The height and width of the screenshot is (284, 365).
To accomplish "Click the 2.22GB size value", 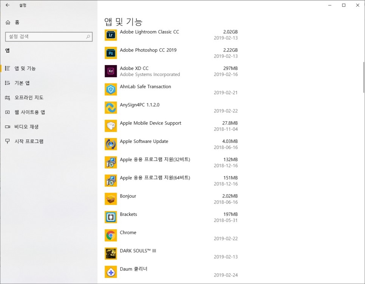I will coord(230,50).
